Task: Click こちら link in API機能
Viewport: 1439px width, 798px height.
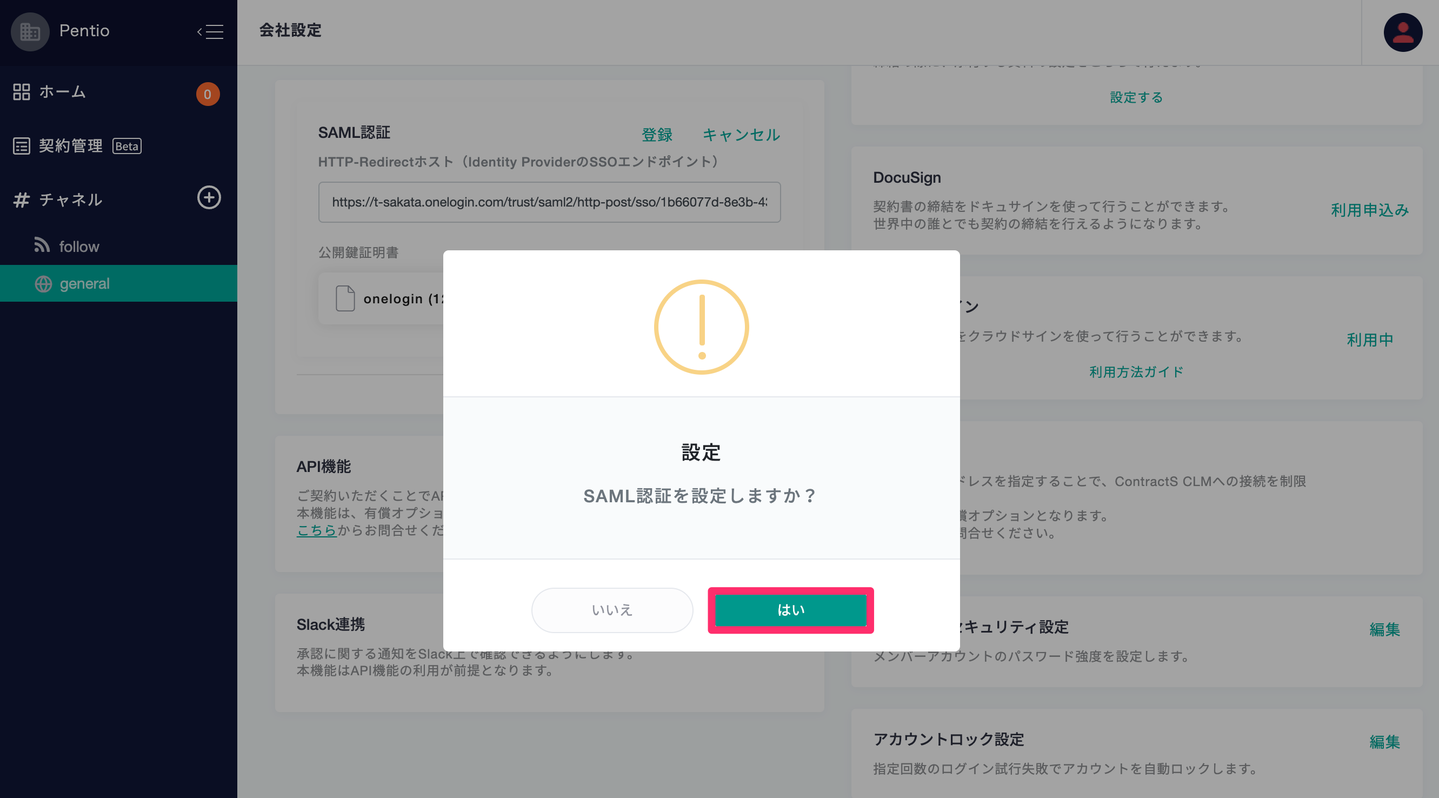Action: [316, 530]
